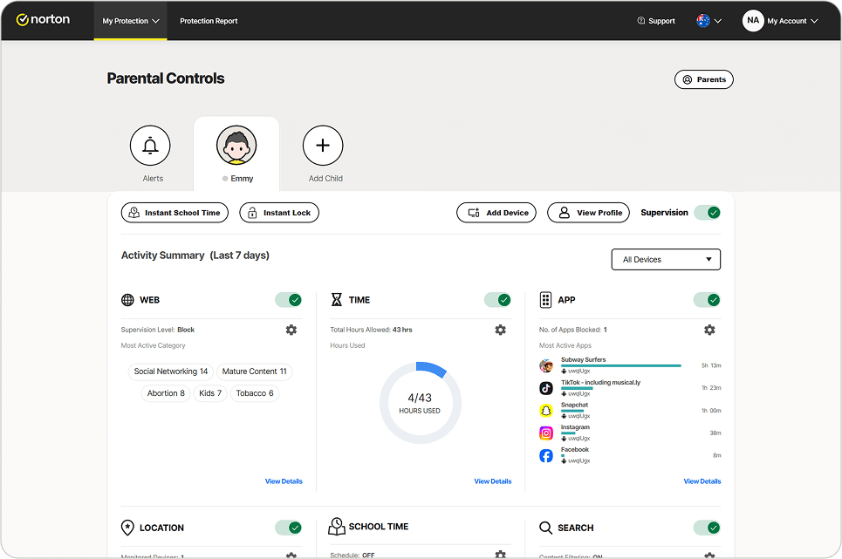Disable the WEB monitoring toggle

(x=289, y=300)
